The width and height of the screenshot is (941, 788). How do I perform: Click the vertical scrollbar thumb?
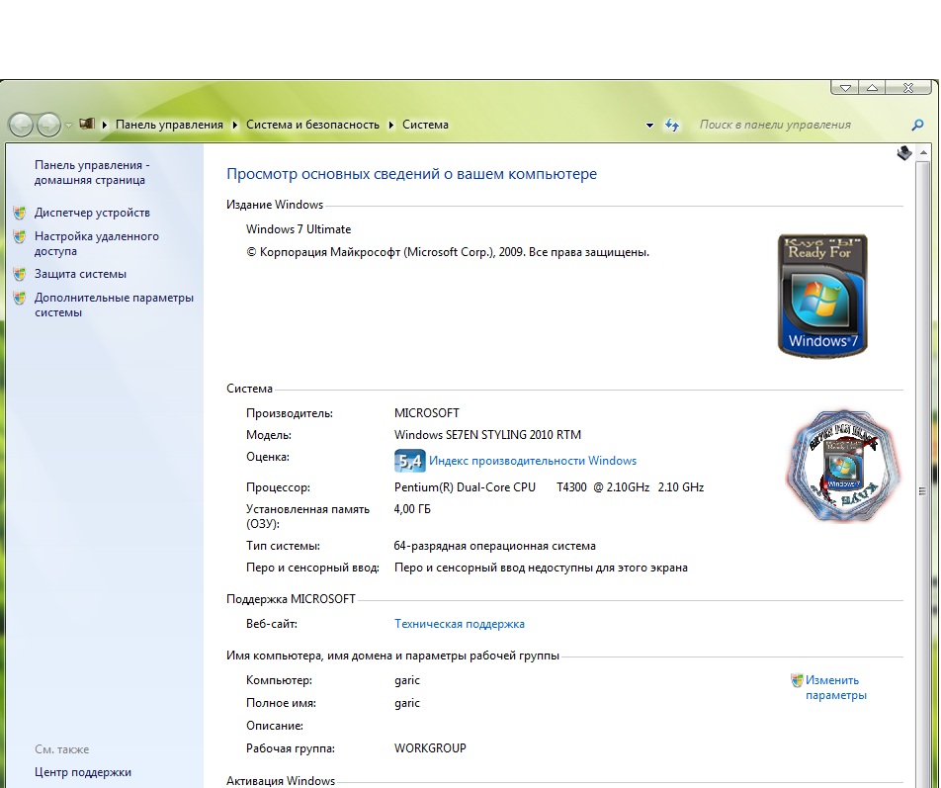point(923,489)
